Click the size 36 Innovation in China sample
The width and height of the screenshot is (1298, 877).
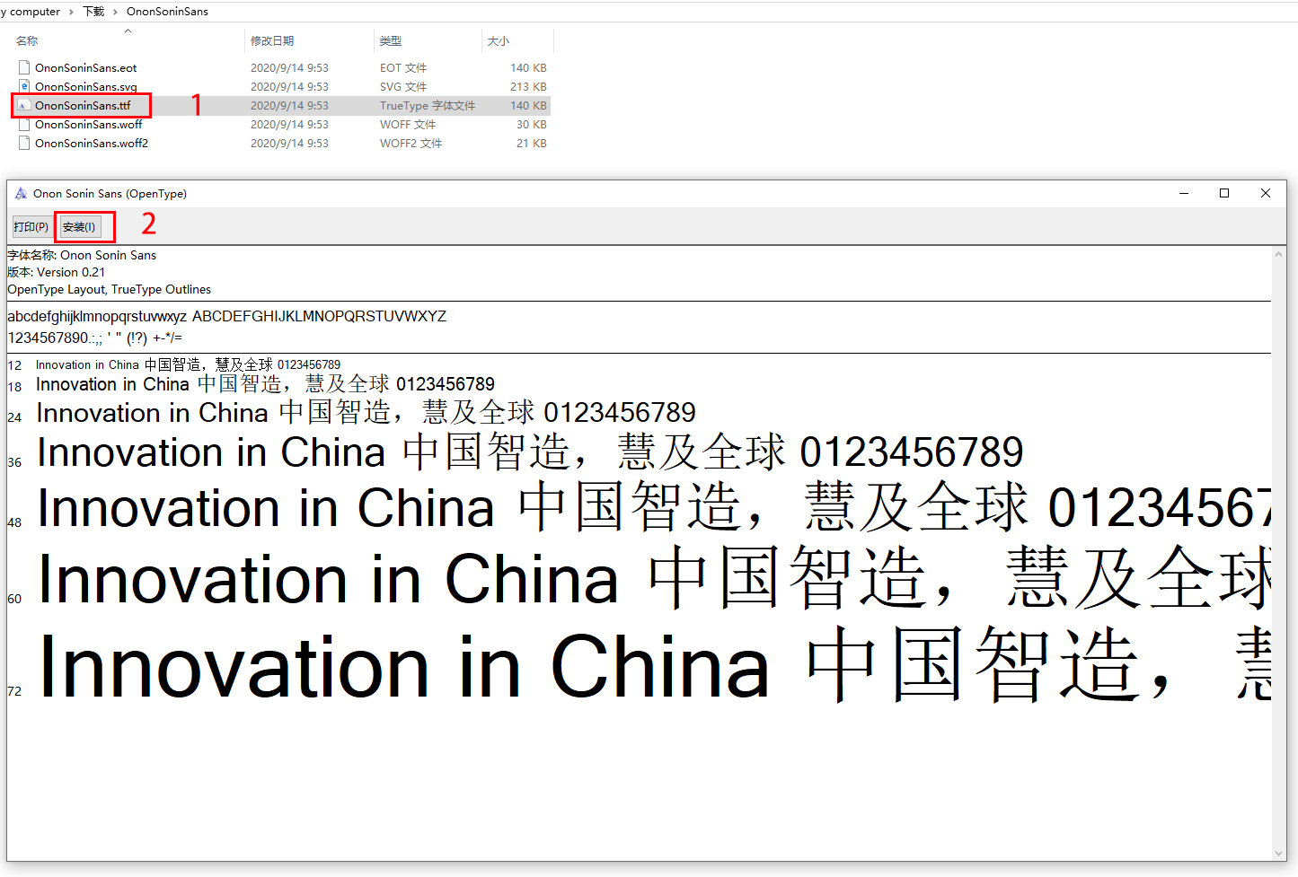click(x=530, y=452)
